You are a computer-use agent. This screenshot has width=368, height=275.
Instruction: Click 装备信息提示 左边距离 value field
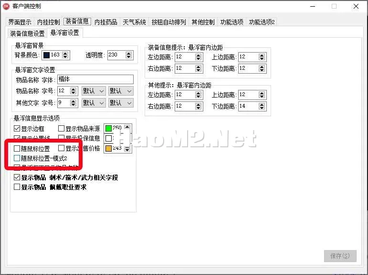pos(185,57)
